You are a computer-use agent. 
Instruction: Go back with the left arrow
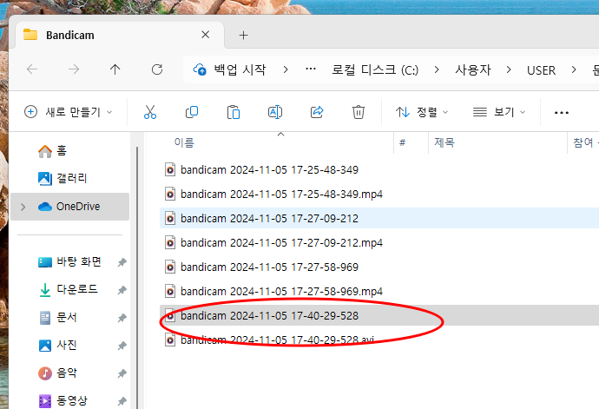click(32, 69)
